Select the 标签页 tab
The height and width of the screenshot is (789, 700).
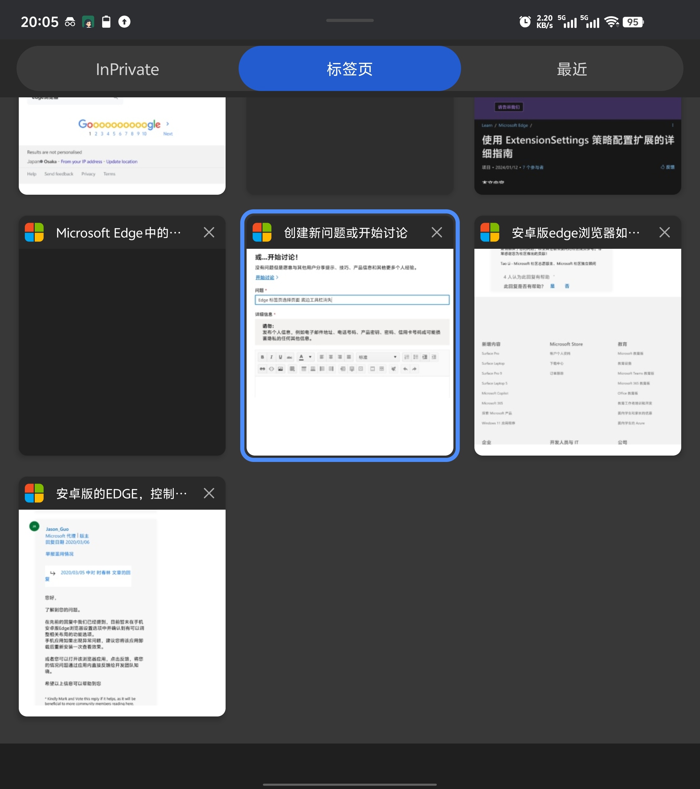pos(349,69)
